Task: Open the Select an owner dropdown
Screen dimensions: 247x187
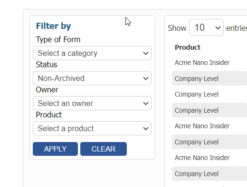Action: (92, 103)
